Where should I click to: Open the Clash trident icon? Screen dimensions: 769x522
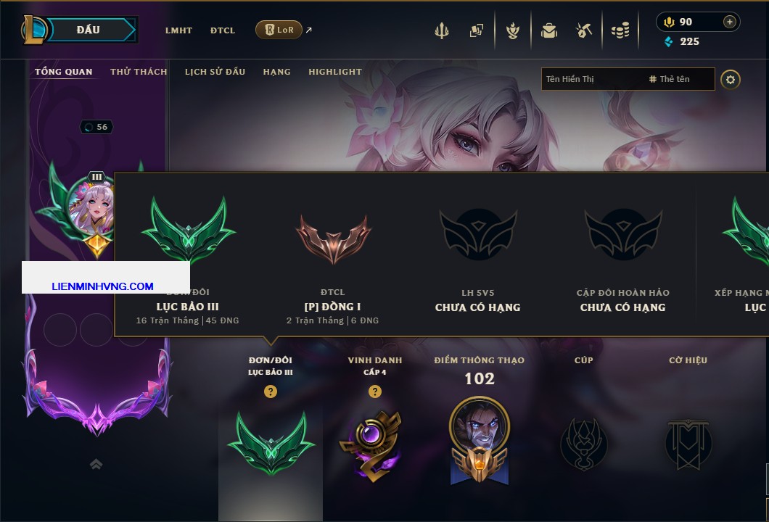[441, 30]
